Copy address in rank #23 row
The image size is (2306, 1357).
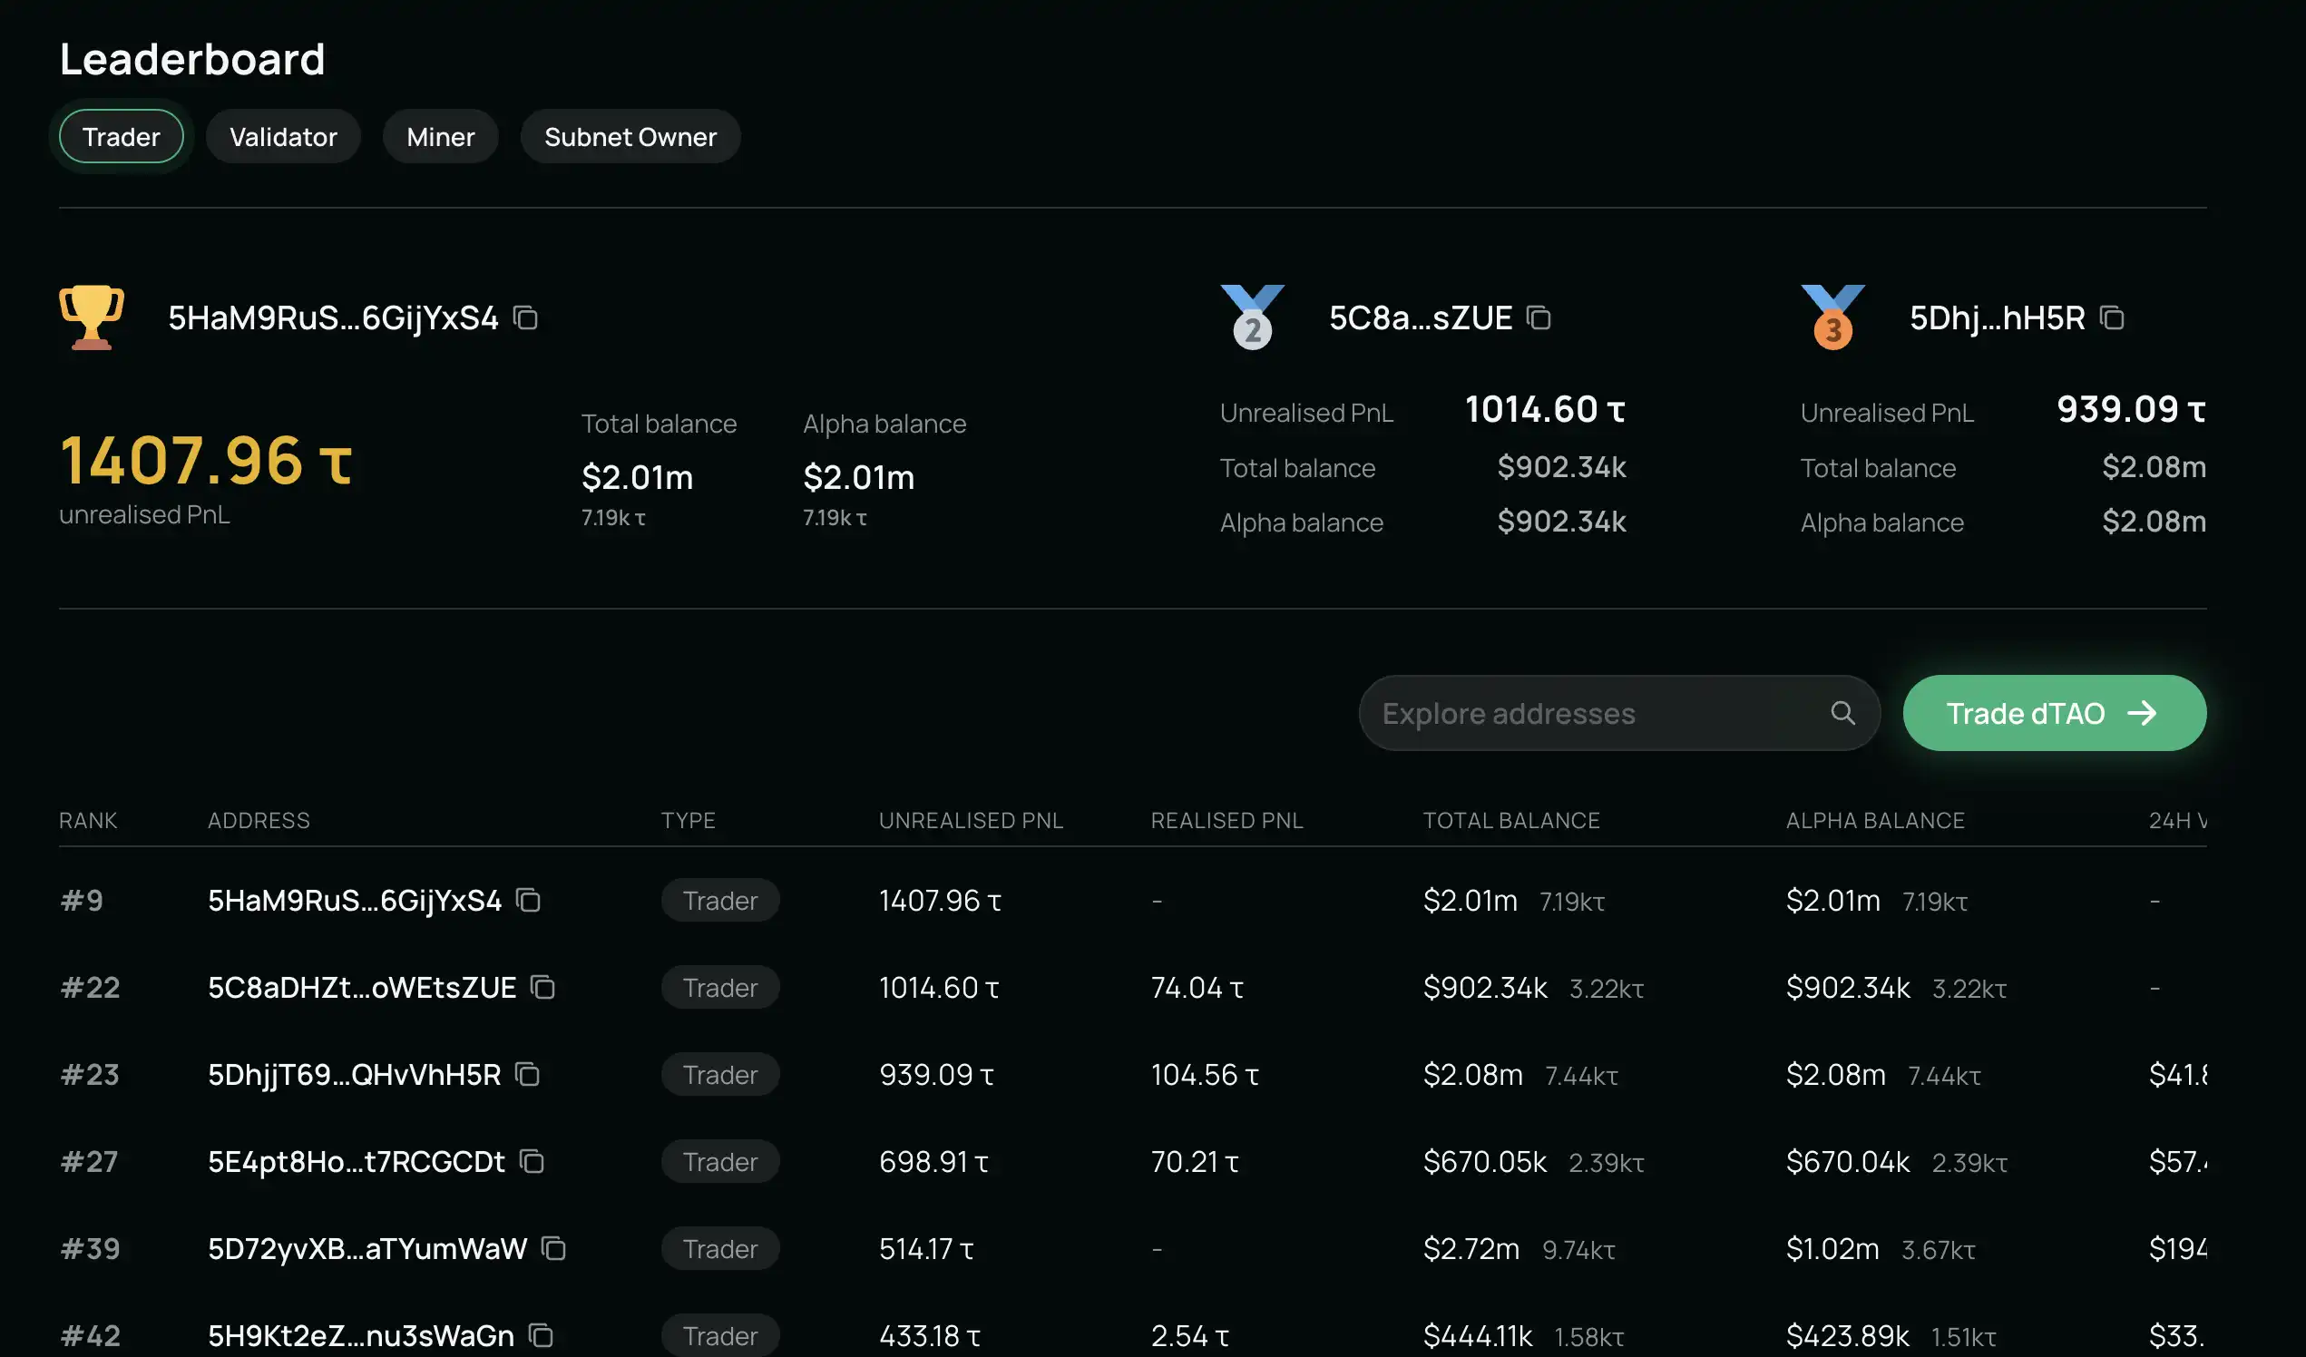click(x=527, y=1074)
